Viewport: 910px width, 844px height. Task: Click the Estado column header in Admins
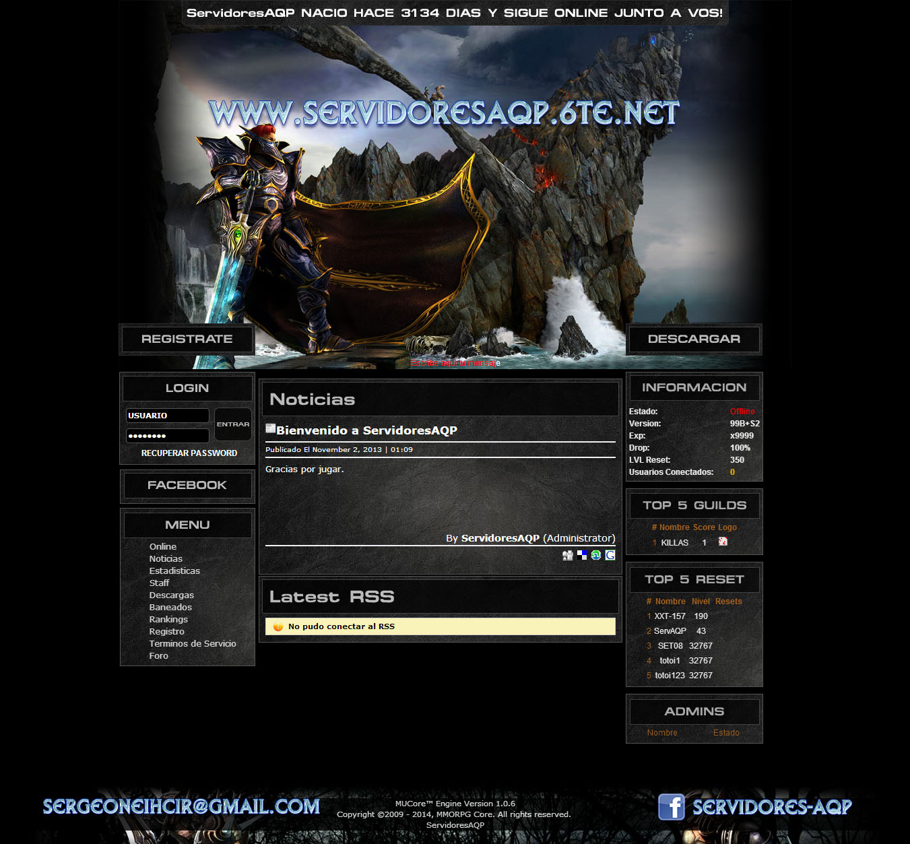[x=726, y=733]
